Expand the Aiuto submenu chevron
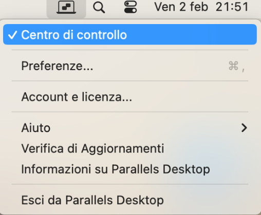Screen dimensions: 261x215 click(x=244, y=128)
